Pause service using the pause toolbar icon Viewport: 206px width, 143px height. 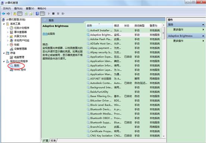click(x=58, y=13)
